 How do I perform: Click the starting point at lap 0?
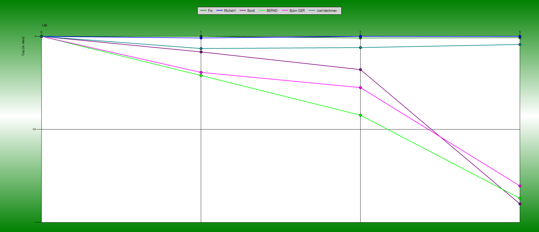point(41,36)
